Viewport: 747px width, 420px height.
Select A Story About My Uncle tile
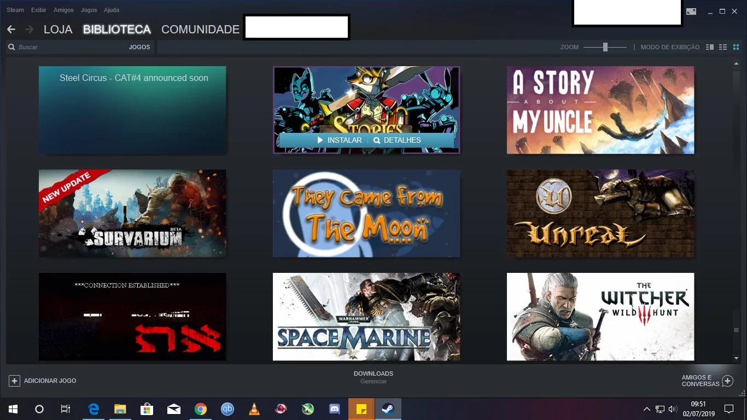click(600, 110)
